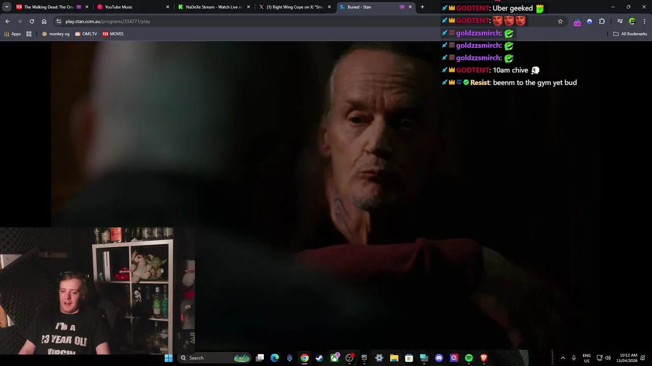Open the media controls icon
The height and width of the screenshot is (366, 652).
620,21
